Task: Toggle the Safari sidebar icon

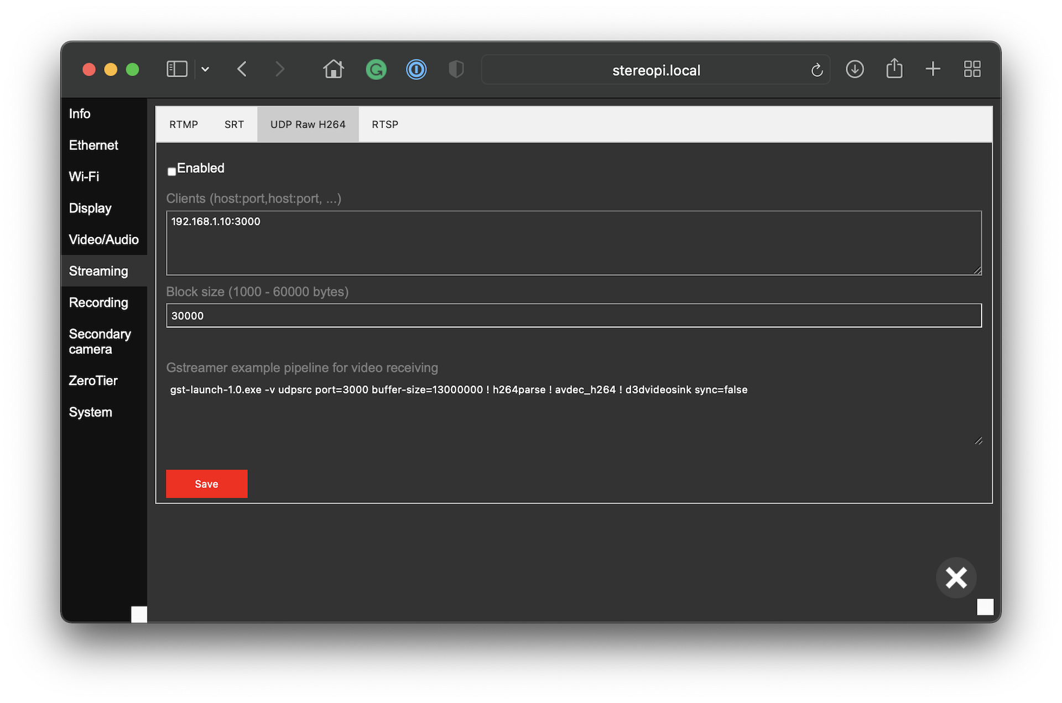Action: tap(177, 69)
